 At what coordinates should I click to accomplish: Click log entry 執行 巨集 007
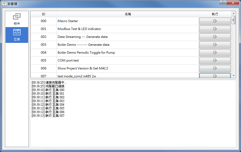pyautogui.click(x=48, y=116)
